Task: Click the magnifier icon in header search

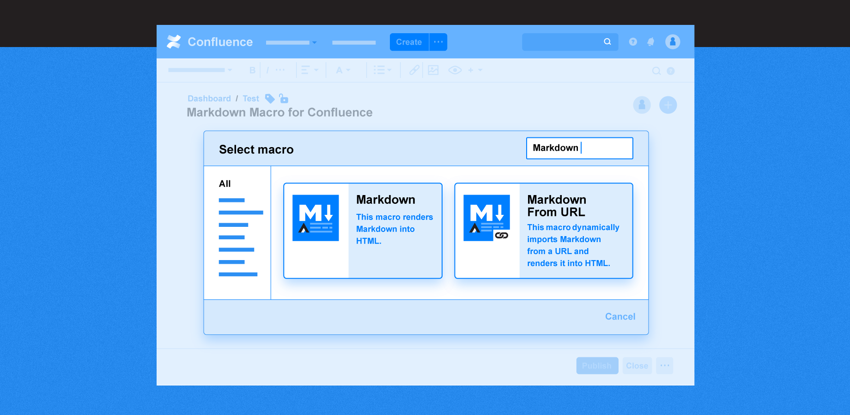Action: click(x=607, y=42)
